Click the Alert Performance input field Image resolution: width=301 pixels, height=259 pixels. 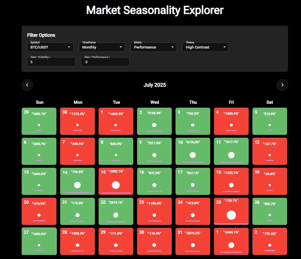tap(105, 62)
